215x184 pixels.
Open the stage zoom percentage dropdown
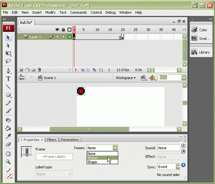pyautogui.click(x=184, y=78)
